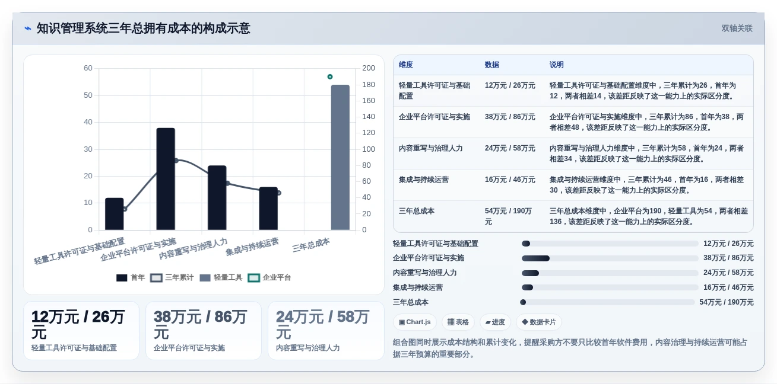This screenshot has height=384, width=777.
Task: Click the 进度 tag chip
Action: [495, 322]
